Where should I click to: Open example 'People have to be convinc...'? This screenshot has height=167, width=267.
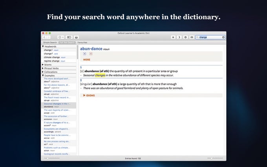click(x=59, y=137)
